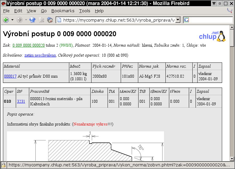The image size is (235, 169).
Task: Reload the page with the Reload icon
Action: click(32, 20)
